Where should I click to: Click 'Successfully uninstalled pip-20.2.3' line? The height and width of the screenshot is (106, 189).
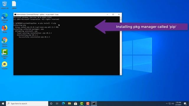[34, 37]
